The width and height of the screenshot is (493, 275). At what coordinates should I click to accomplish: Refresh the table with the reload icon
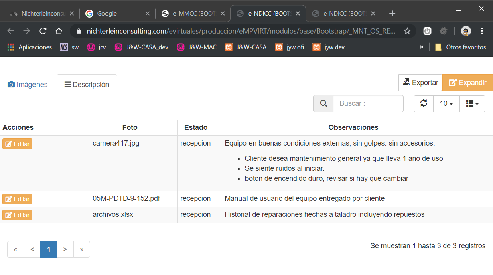point(424,103)
